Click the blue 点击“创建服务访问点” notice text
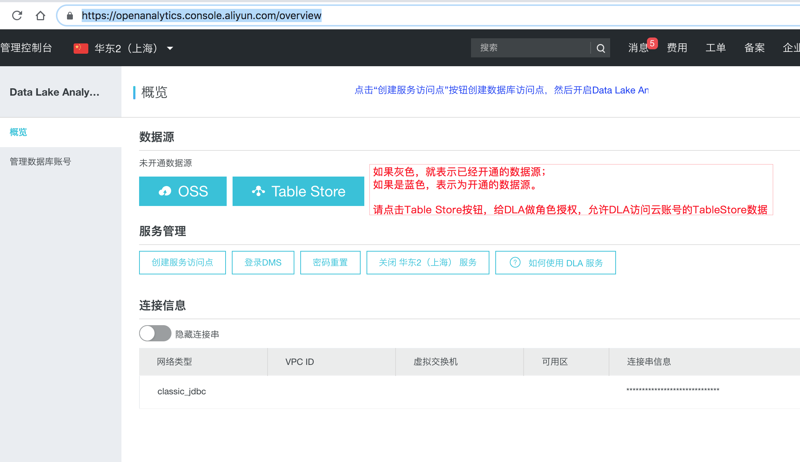 (x=501, y=90)
